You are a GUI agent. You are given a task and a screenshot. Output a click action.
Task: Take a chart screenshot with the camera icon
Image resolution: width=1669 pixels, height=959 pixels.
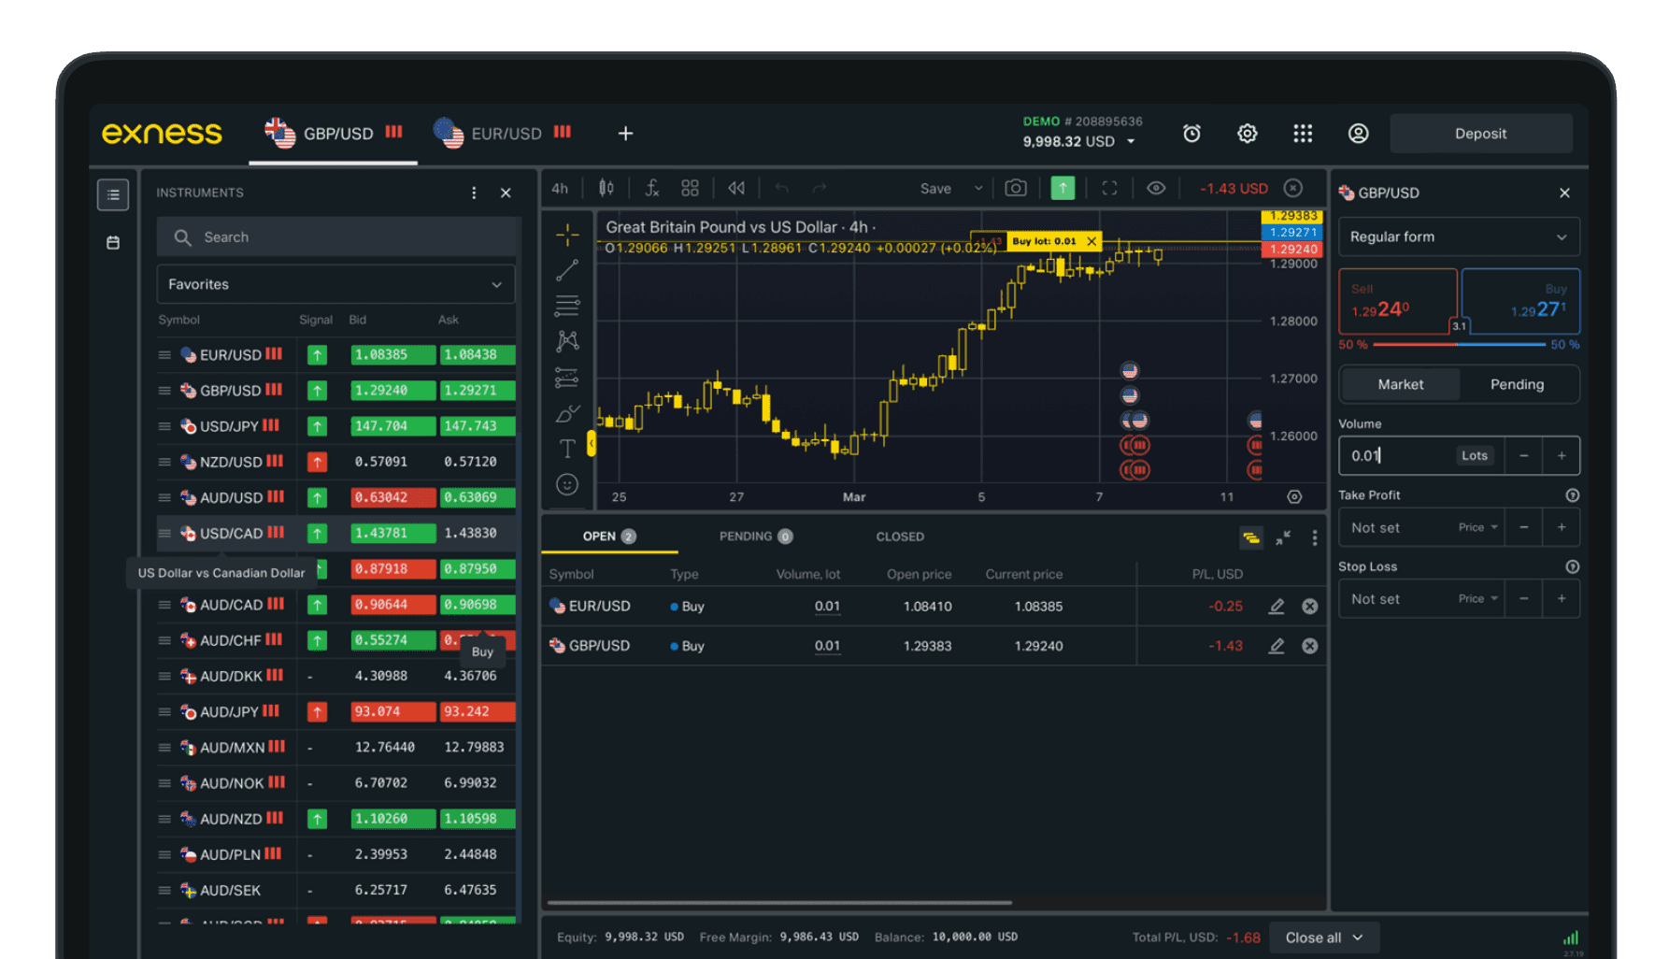point(1016,188)
